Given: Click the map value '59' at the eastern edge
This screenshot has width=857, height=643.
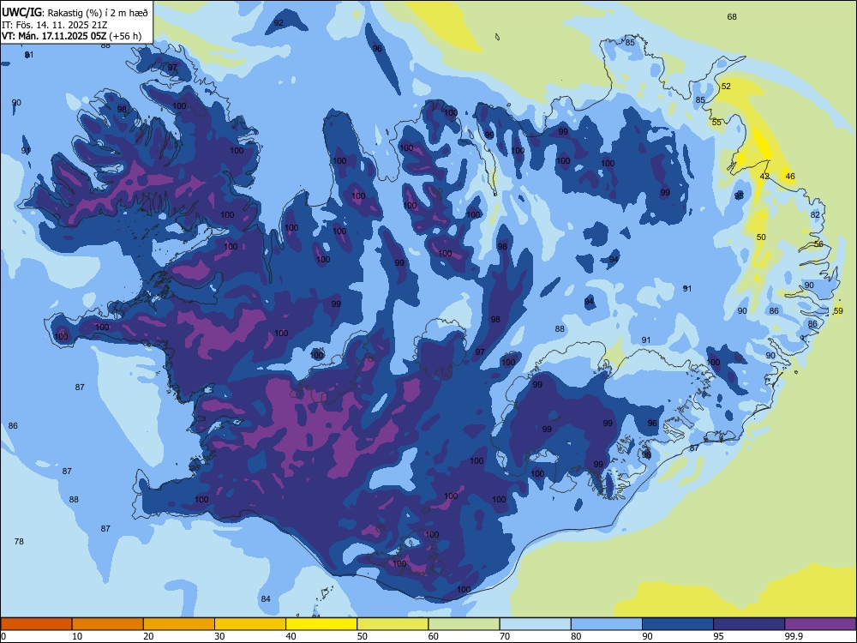Looking at the screenshot, I should pos(838,311).
